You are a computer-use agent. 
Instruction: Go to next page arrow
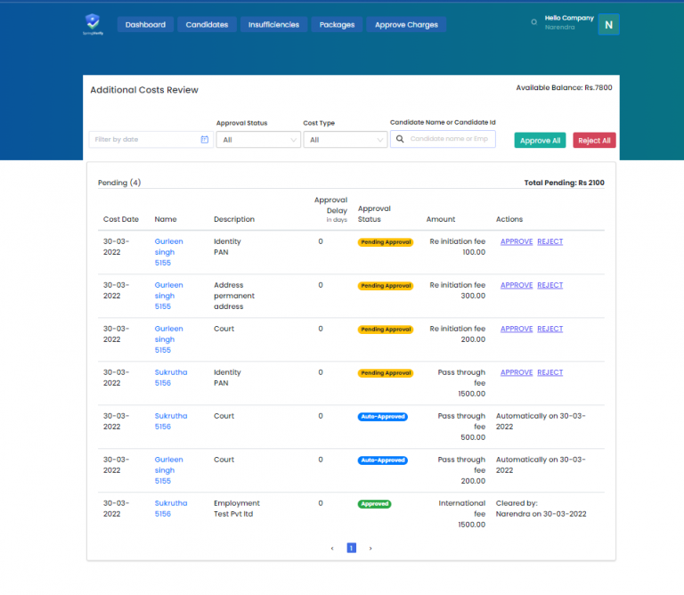coord(370,549)
